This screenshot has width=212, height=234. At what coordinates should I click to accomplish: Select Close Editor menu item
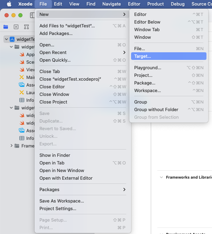point(83,87)
